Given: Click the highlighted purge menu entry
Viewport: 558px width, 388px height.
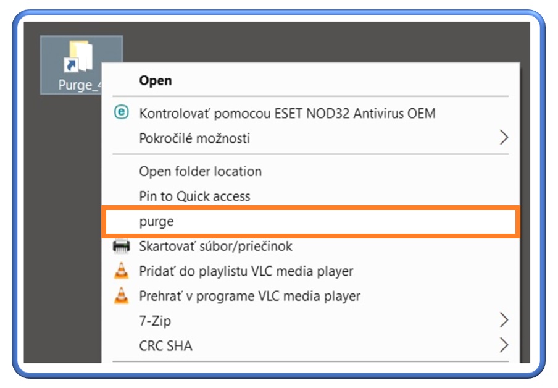Looking at the screenshot, I should click(x=157, y=221).
